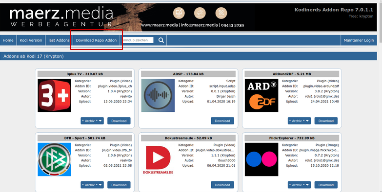Select the FlickrExplorer two-dots logo
382x192 pixels.
261,159
